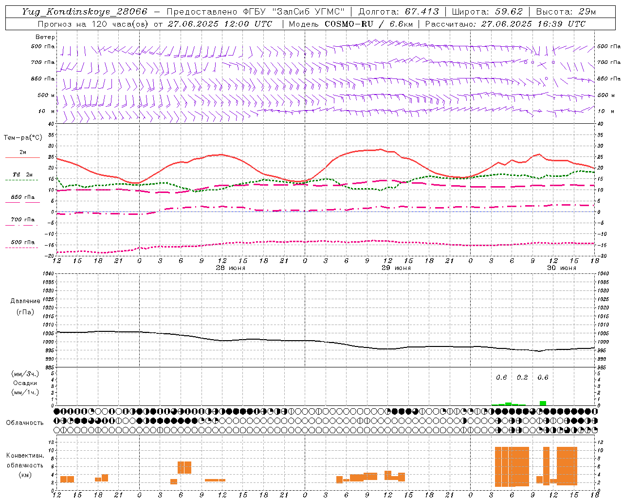Click the Тем-ра(°C) axis title
Screen dimensions: 623x499
coord(23,138)
